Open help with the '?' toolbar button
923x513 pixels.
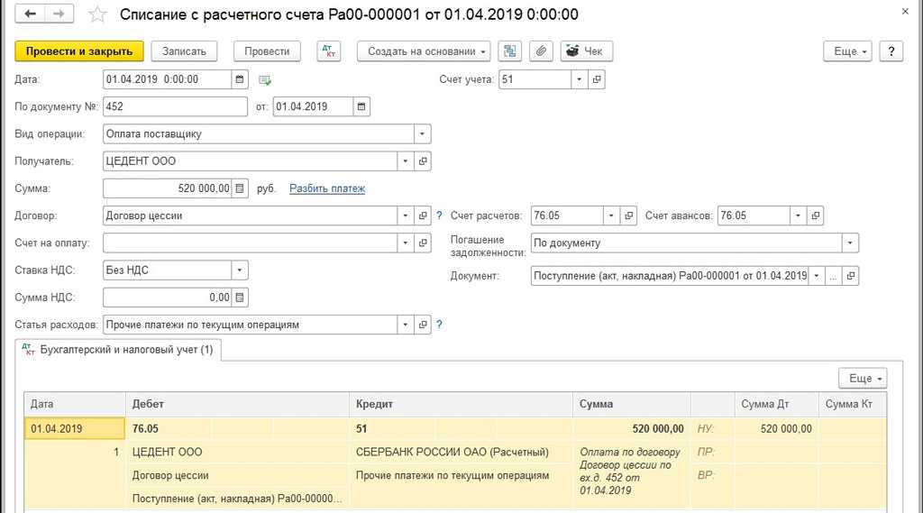(891, 51)
